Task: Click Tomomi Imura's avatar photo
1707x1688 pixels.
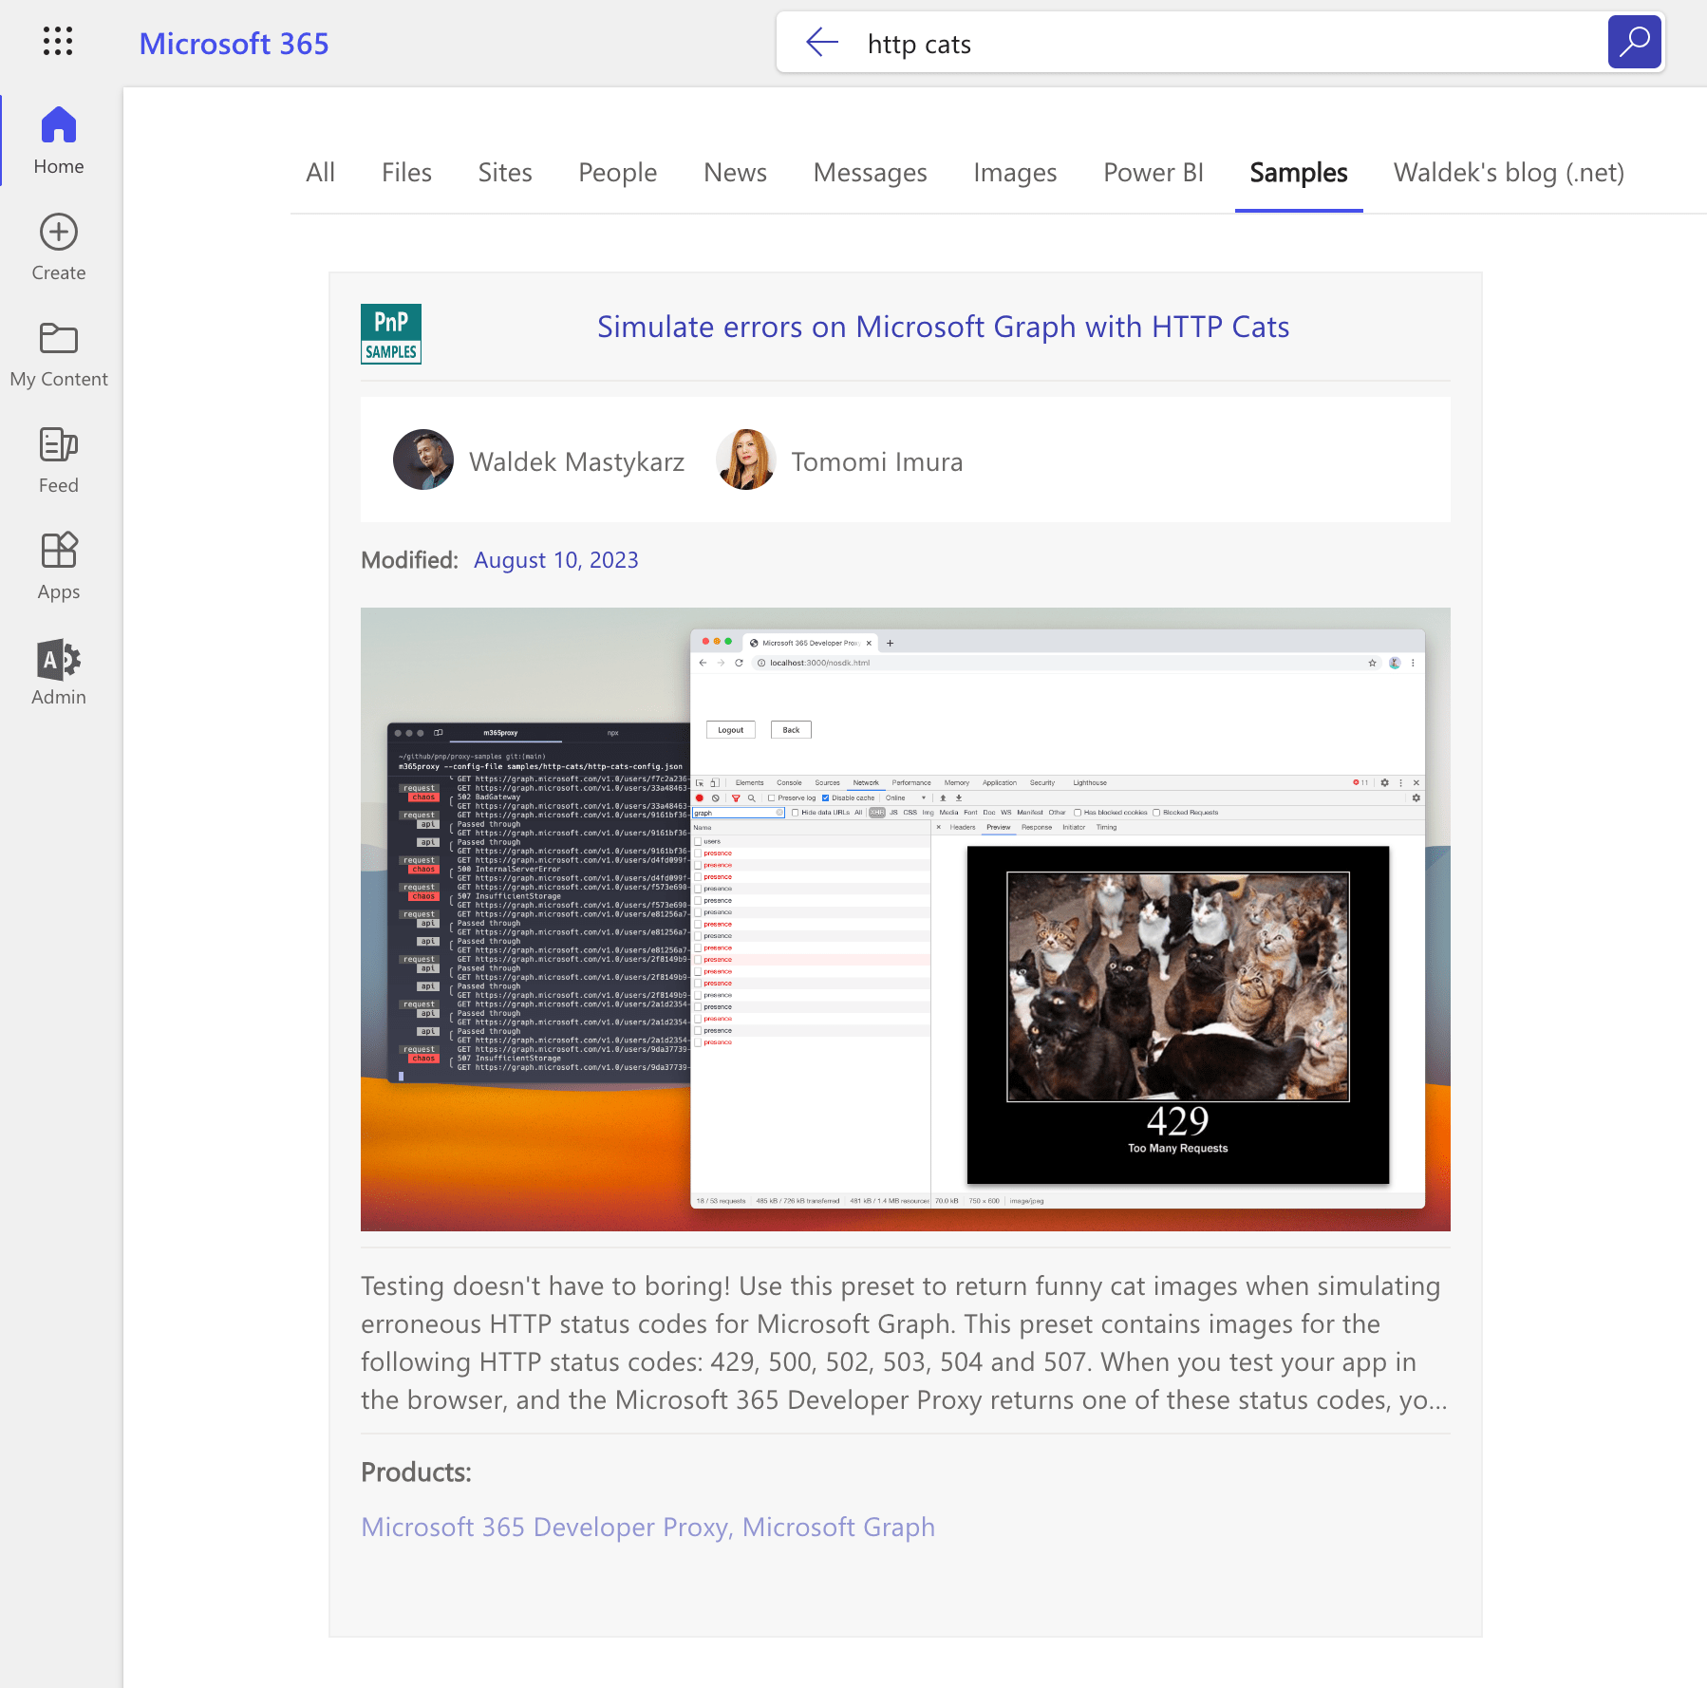Action: [746, 460]
